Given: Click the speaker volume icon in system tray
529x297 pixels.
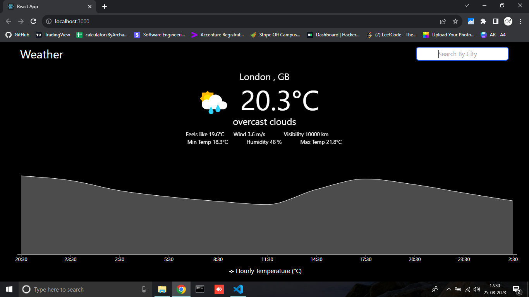Looking at the screenshot, I should coord(477,289).
